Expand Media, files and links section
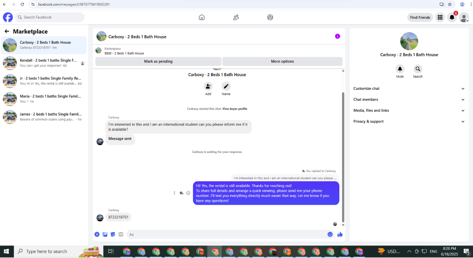Image resolution: width=473 pixels, height=258 pixels. coord(409,111)
